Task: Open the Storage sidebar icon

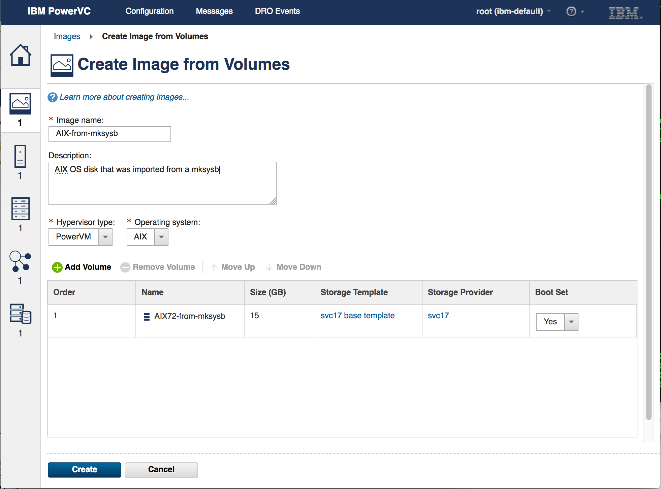Action: tap(21, 314)
